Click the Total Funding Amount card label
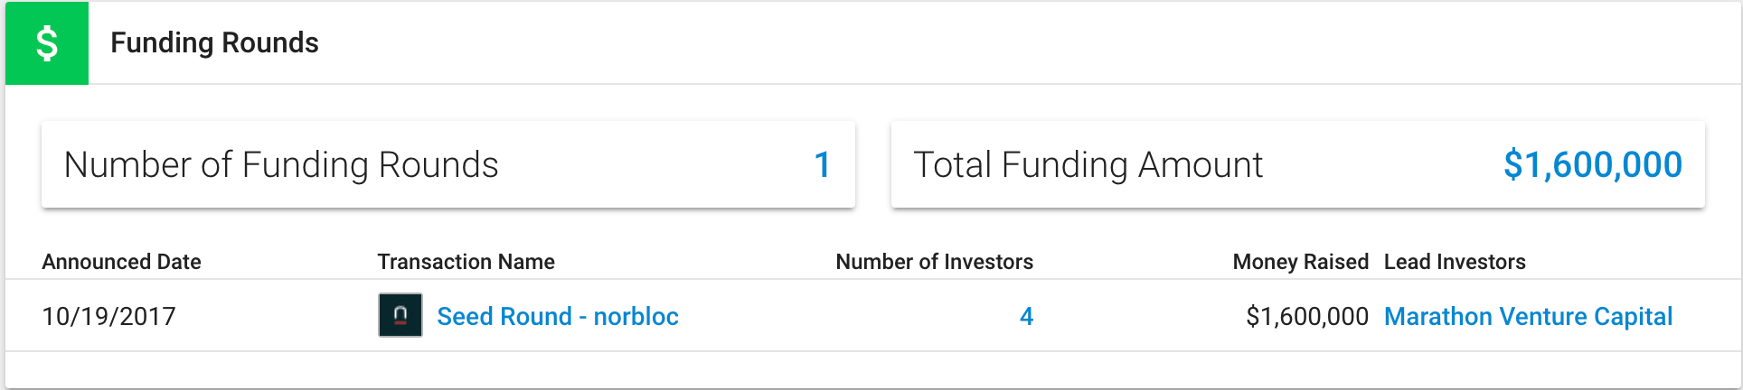This screenshot has width=1743, height=390. (1088, 164)
